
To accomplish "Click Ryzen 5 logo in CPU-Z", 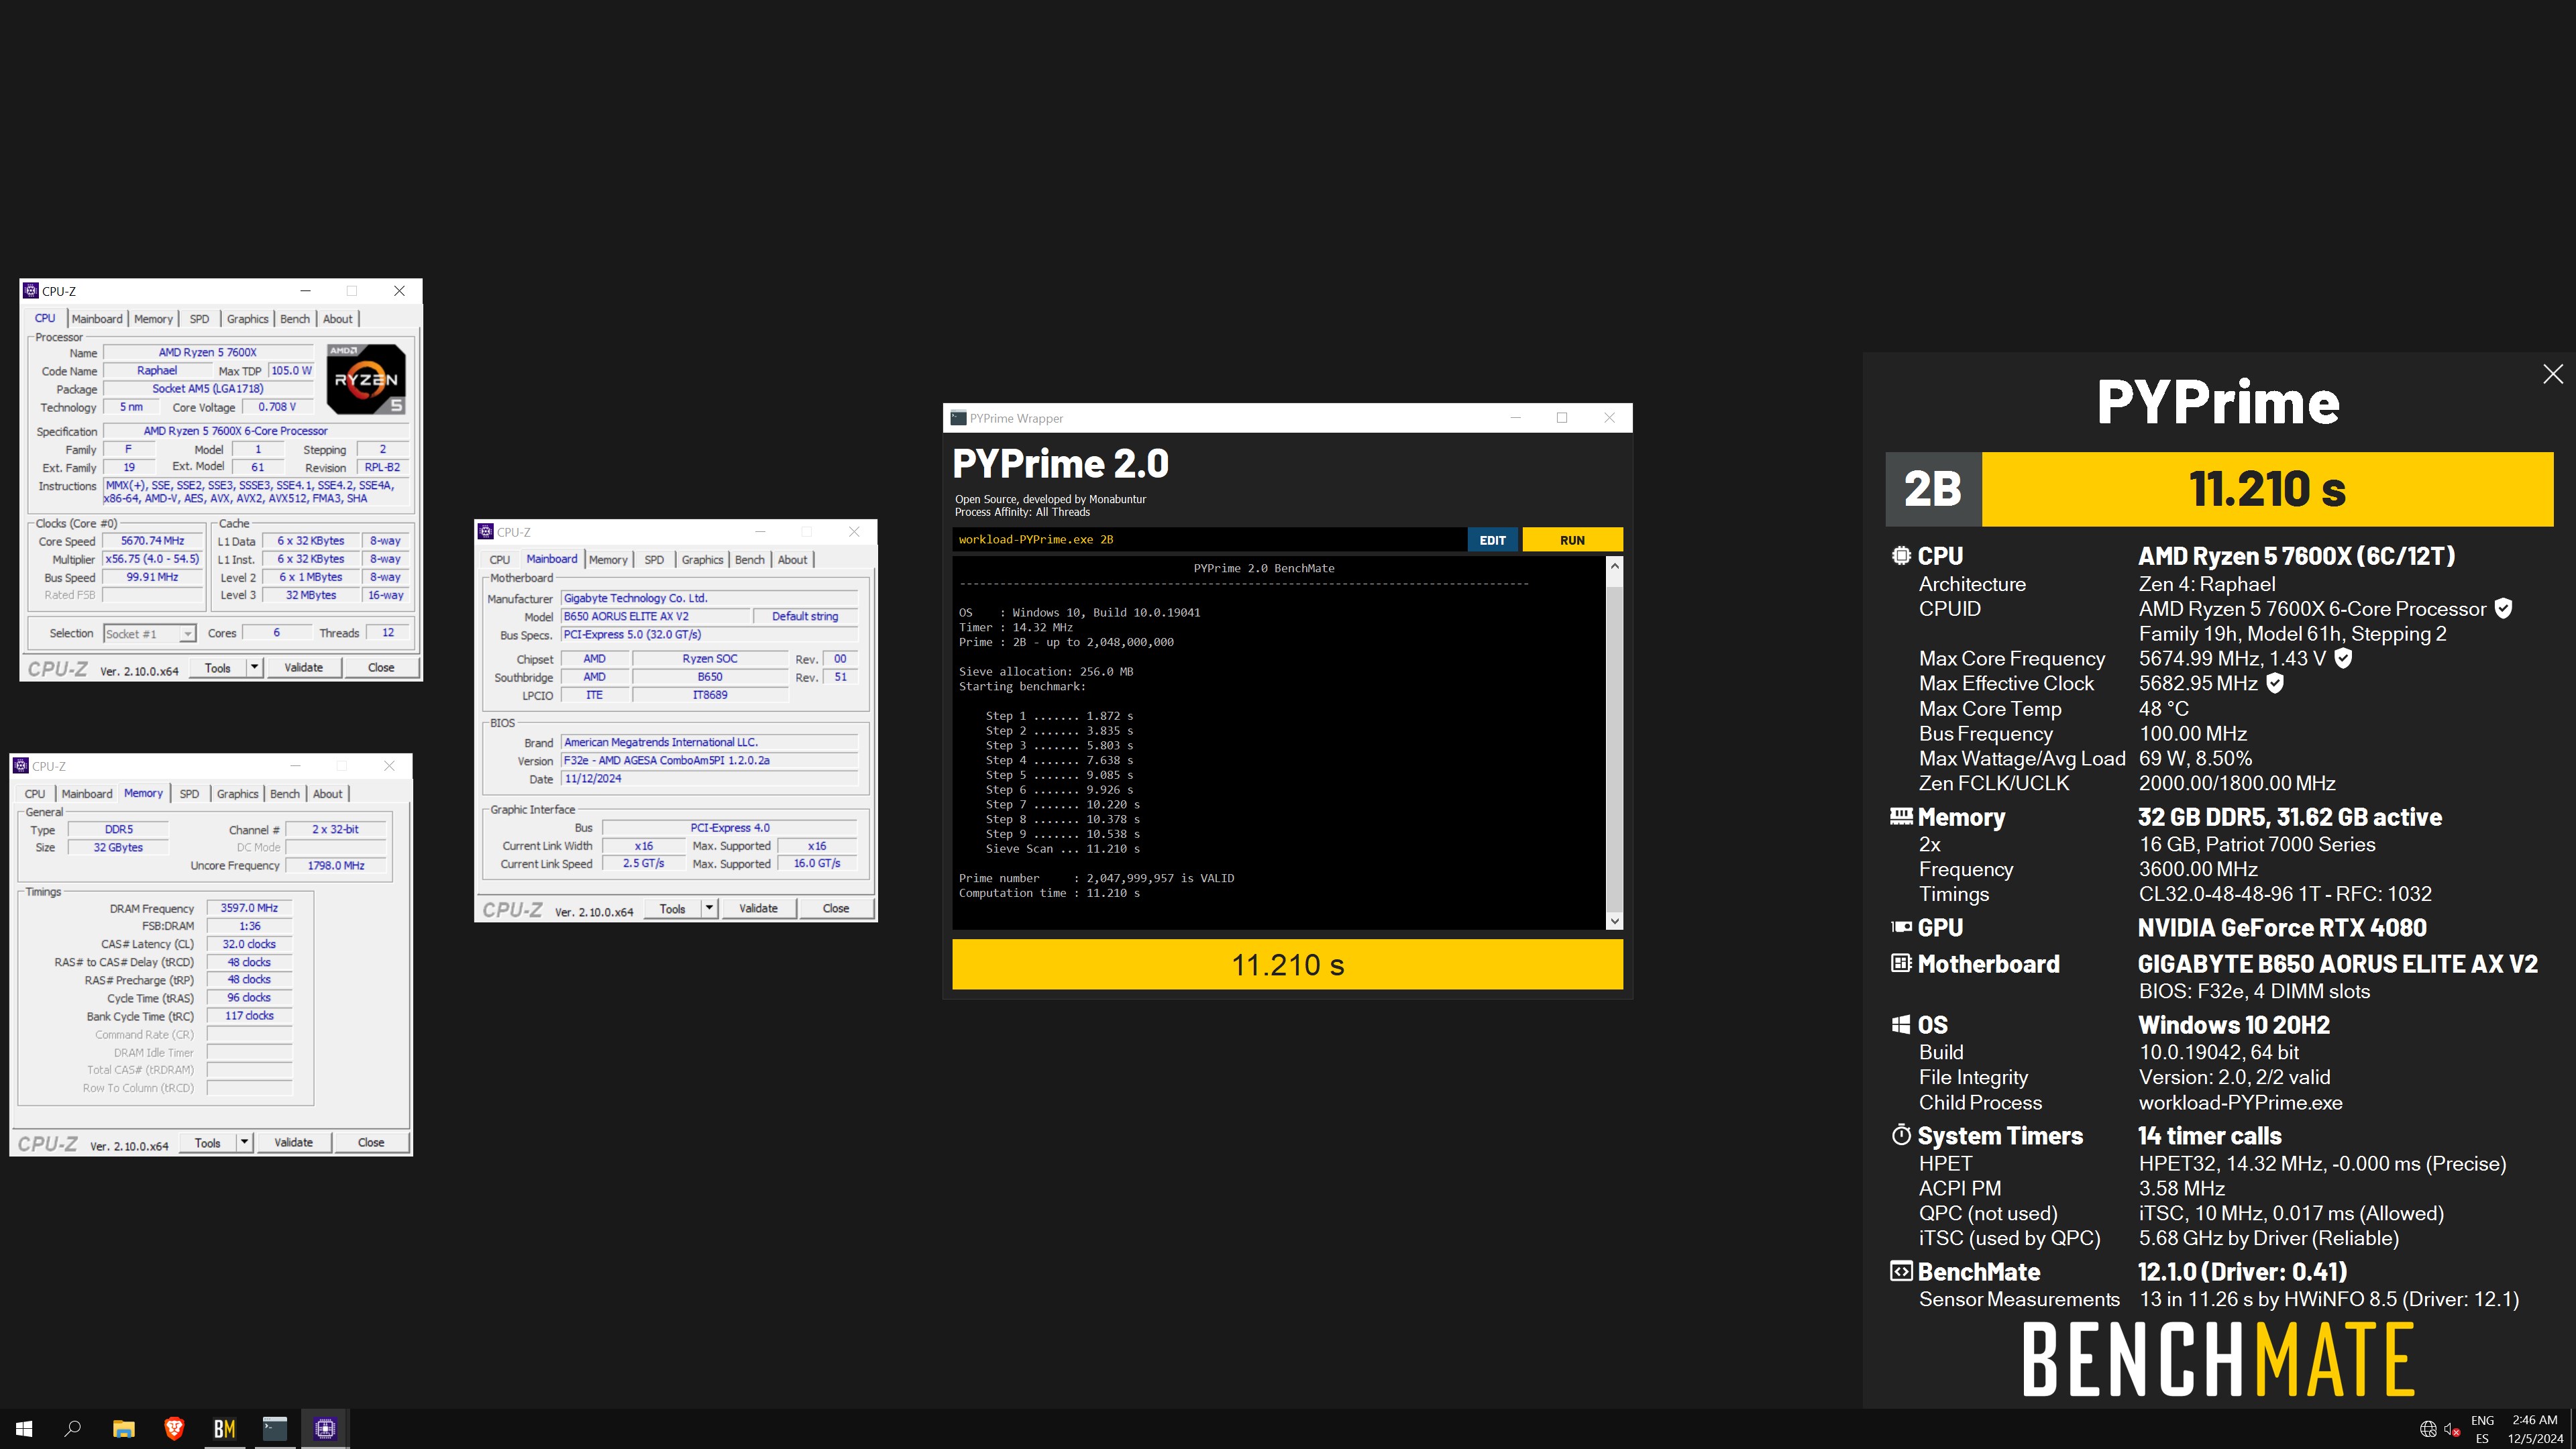I will 366,379.
